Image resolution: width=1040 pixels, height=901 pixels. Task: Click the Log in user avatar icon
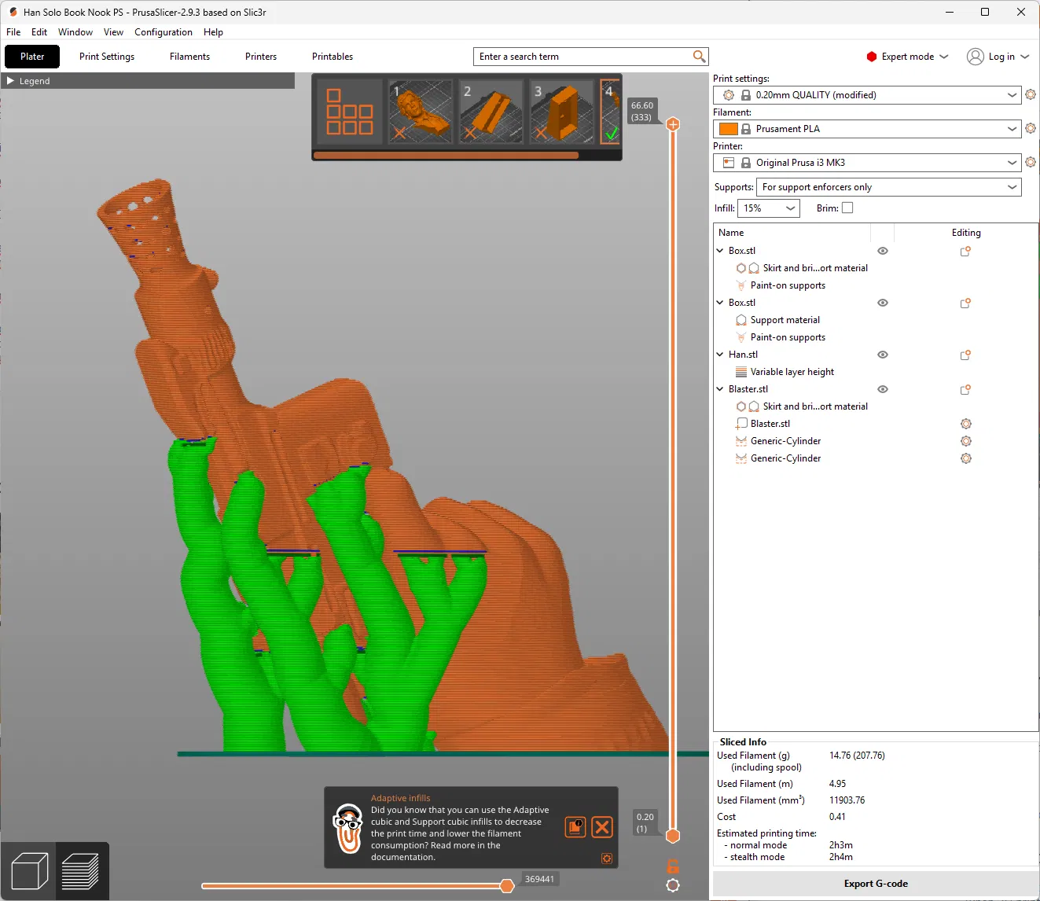coord(976,57)
